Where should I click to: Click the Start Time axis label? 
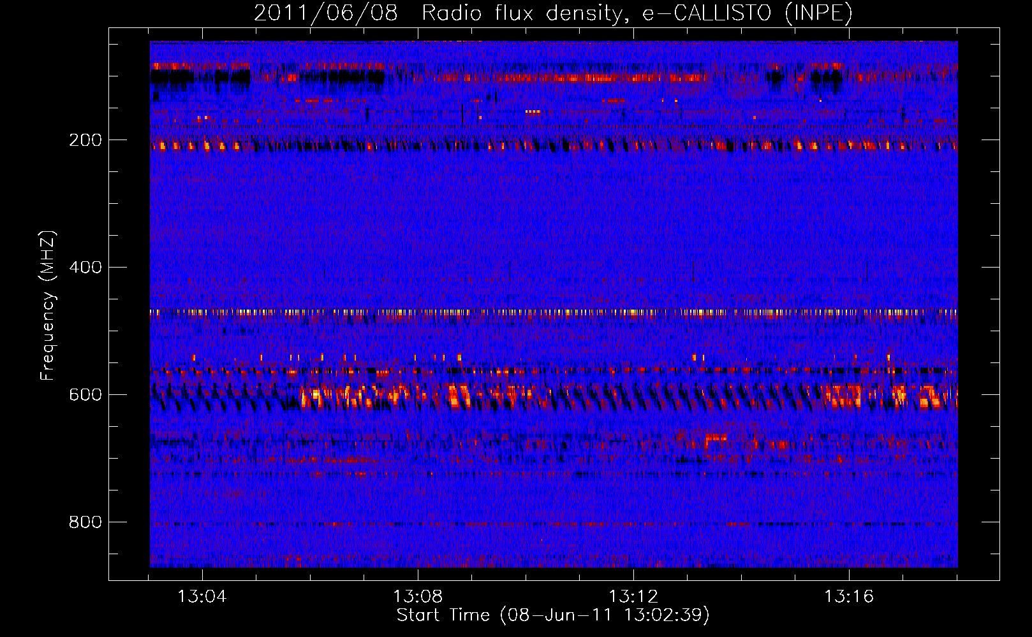click(x=553, y=615)
